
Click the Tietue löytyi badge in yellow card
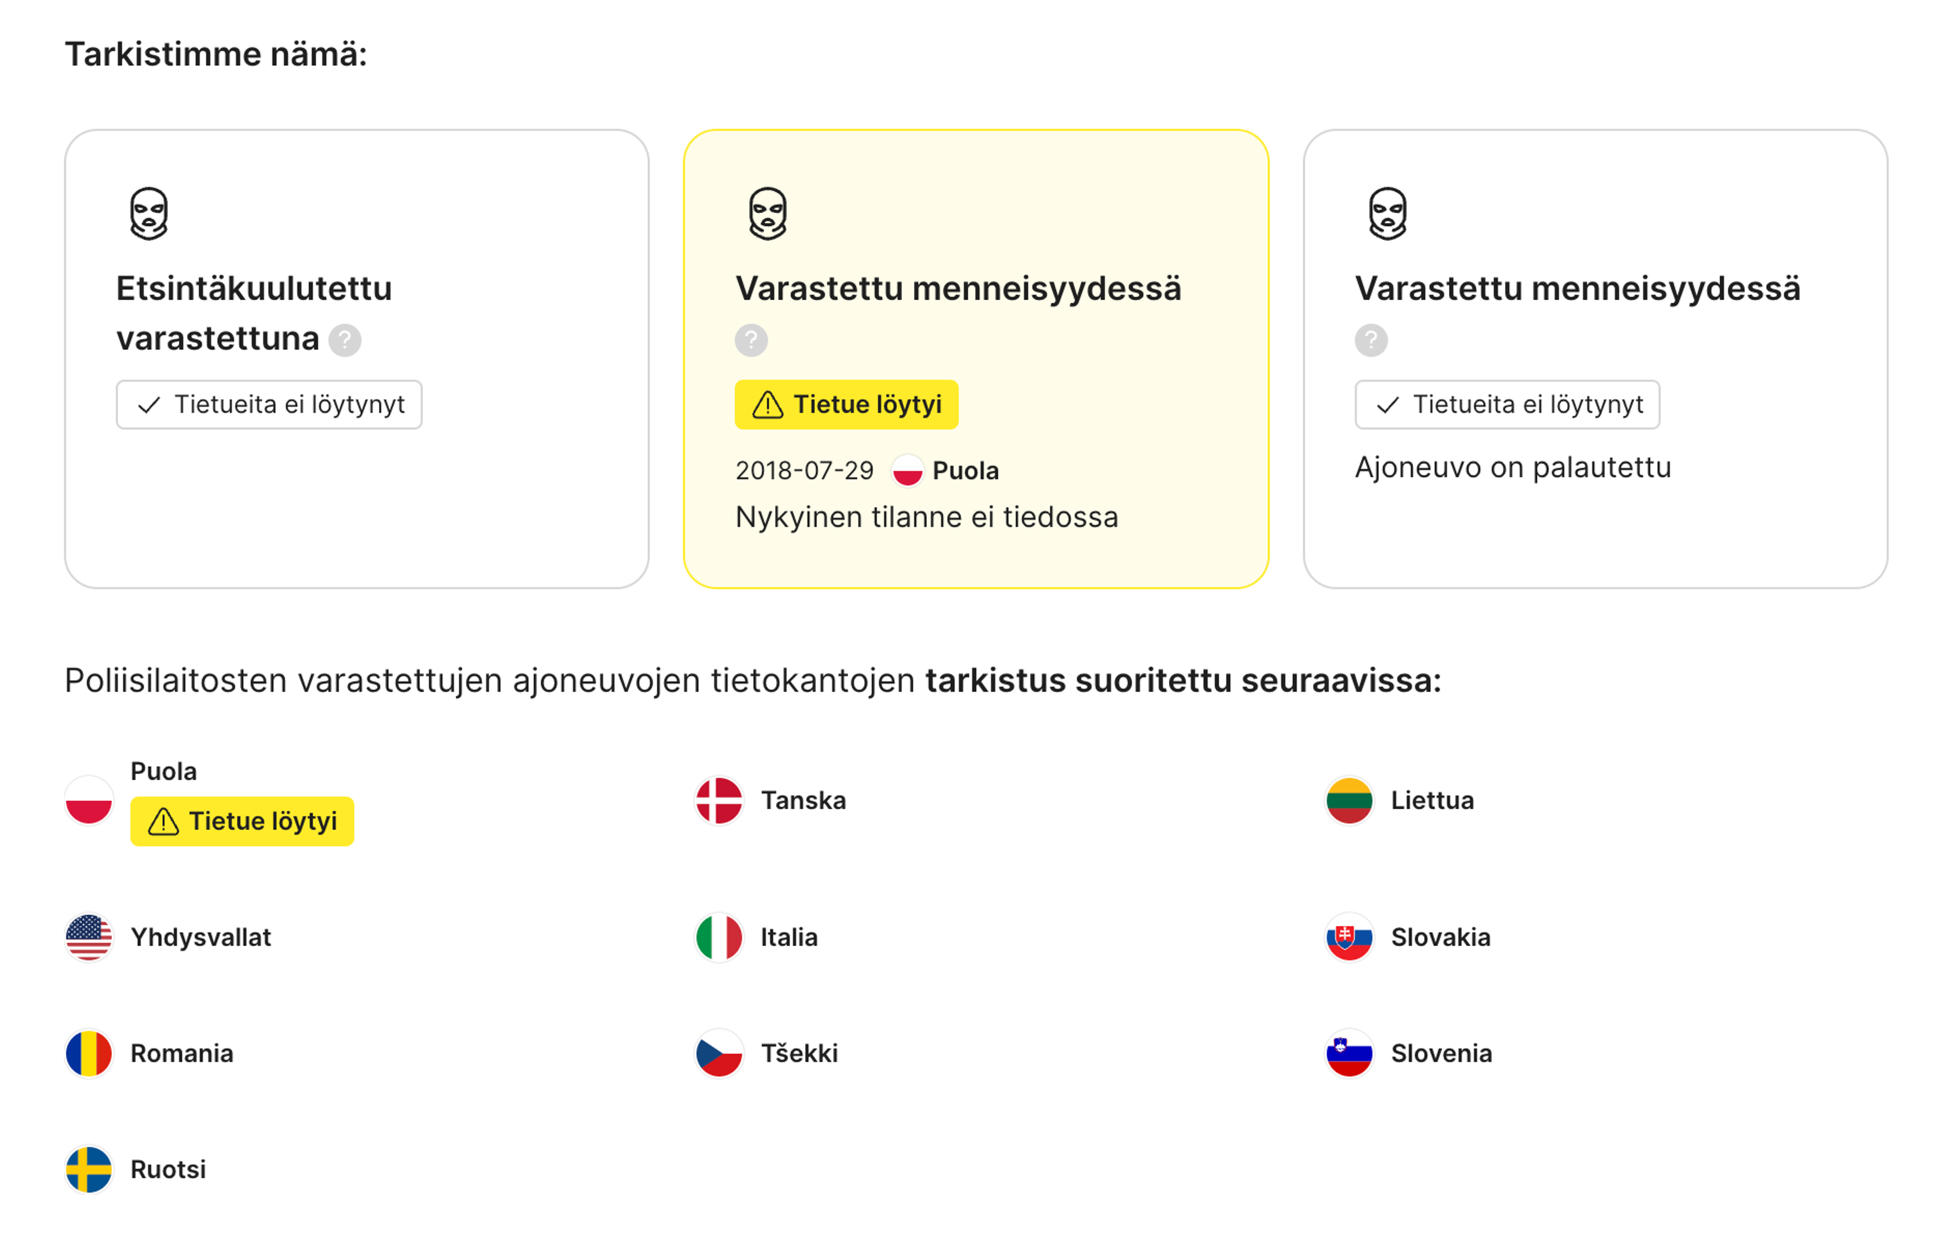[846, 405]
